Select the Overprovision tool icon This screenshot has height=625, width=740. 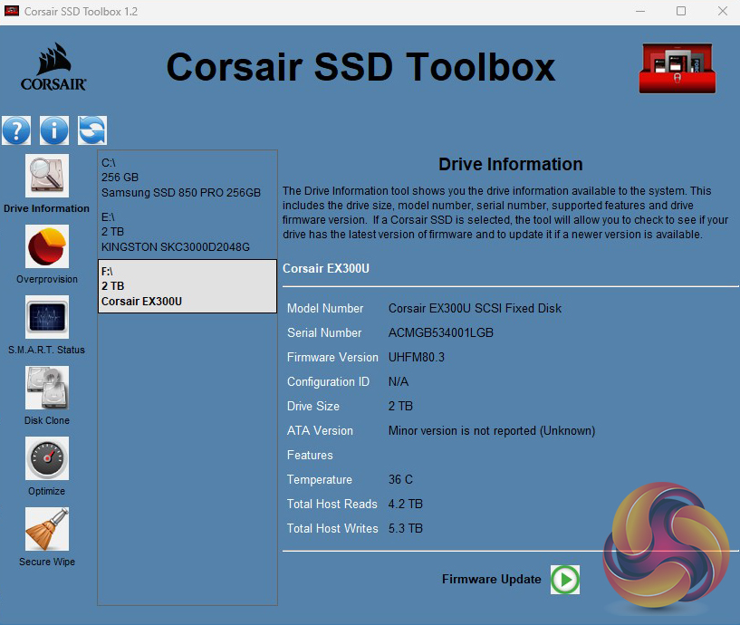click(46, 246)
